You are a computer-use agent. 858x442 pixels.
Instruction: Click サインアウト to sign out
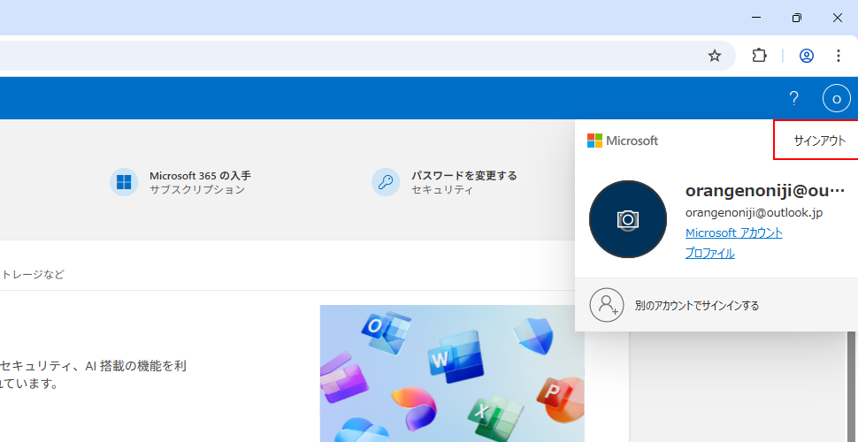(x=819, y=141)
